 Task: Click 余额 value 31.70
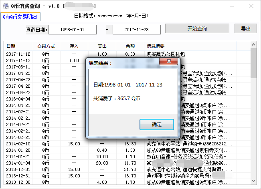[130, 169]
